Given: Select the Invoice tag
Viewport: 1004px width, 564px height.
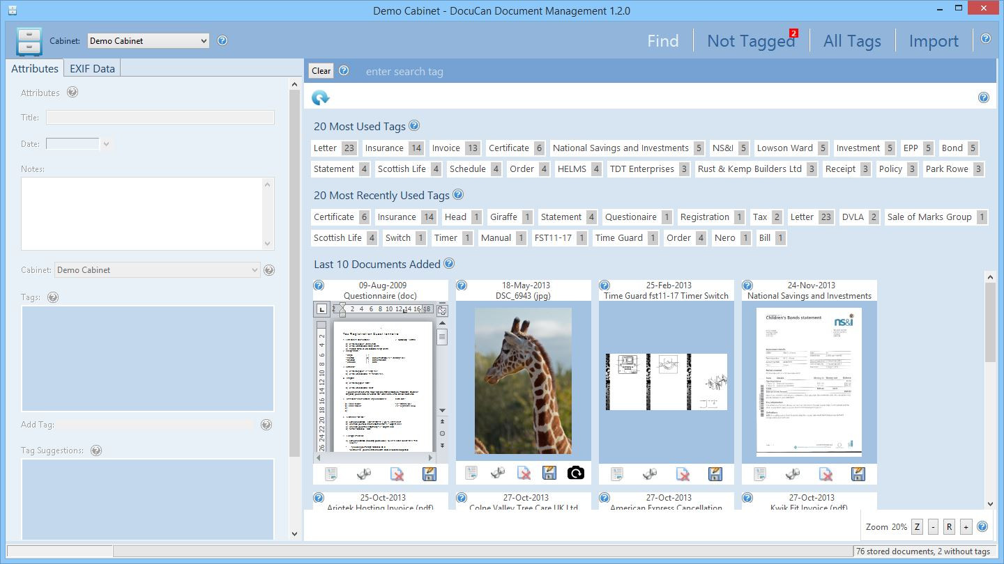Looking at the screenshot, I should click(455, 148).
